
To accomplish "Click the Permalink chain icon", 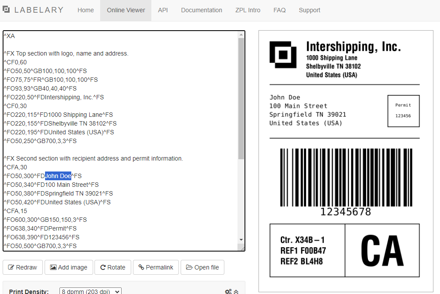I will [141, 267].
